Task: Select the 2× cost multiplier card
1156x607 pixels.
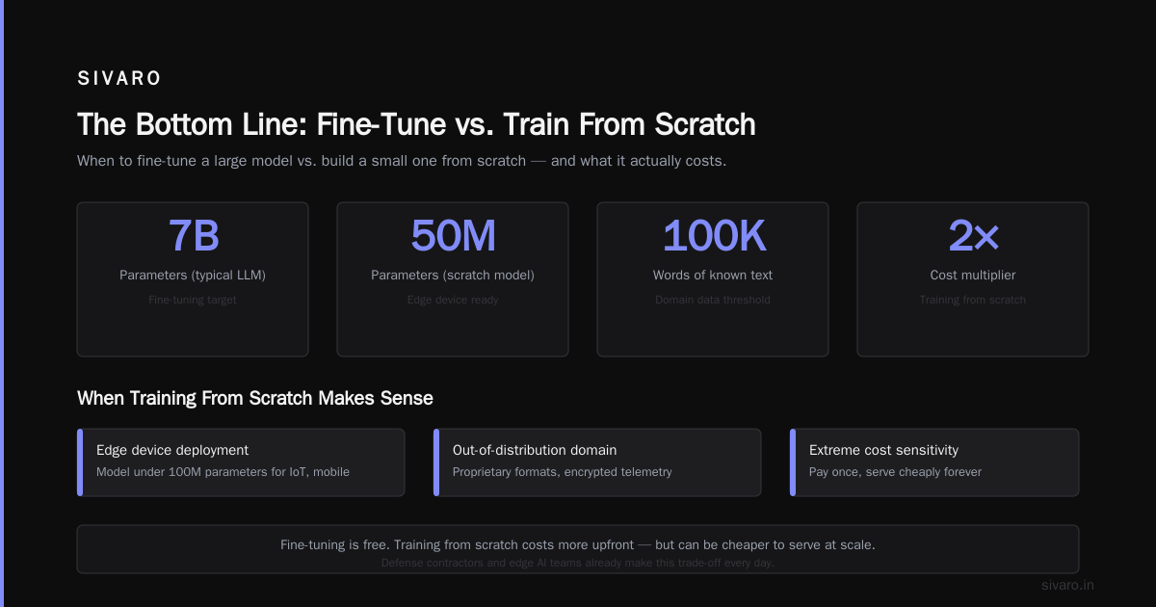Action: pos(973,279)
